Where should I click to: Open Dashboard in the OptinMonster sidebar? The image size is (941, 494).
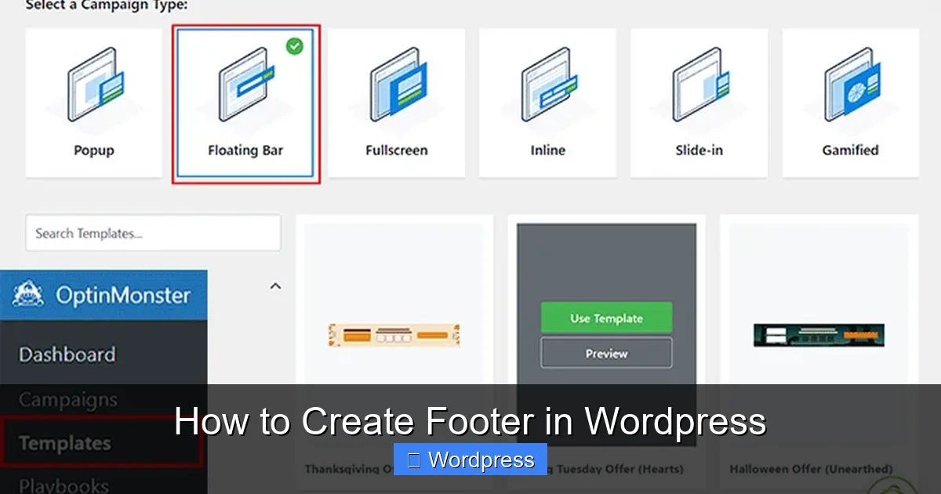pyautogui.click(x=67, y=354)
